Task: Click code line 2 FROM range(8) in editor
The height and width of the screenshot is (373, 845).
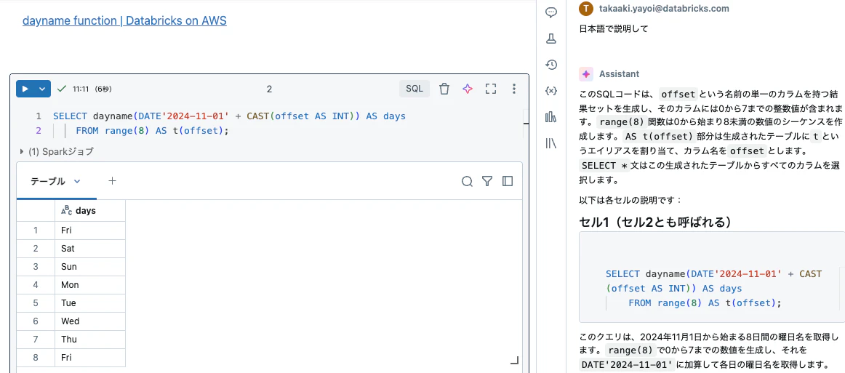Action: tap(153, 130)
